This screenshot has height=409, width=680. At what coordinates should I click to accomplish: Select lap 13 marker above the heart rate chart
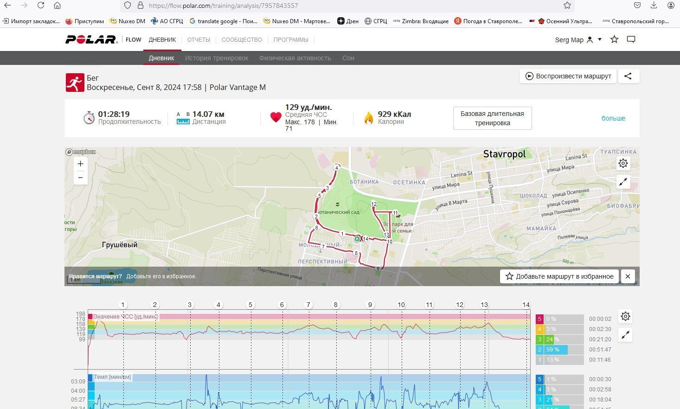[484, 305]
